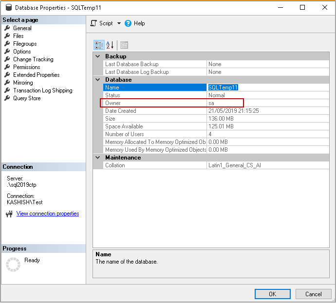The height and width of the screenshot is (303, 336).
Task: Select the Date Created property row
Action: [216, 111]
